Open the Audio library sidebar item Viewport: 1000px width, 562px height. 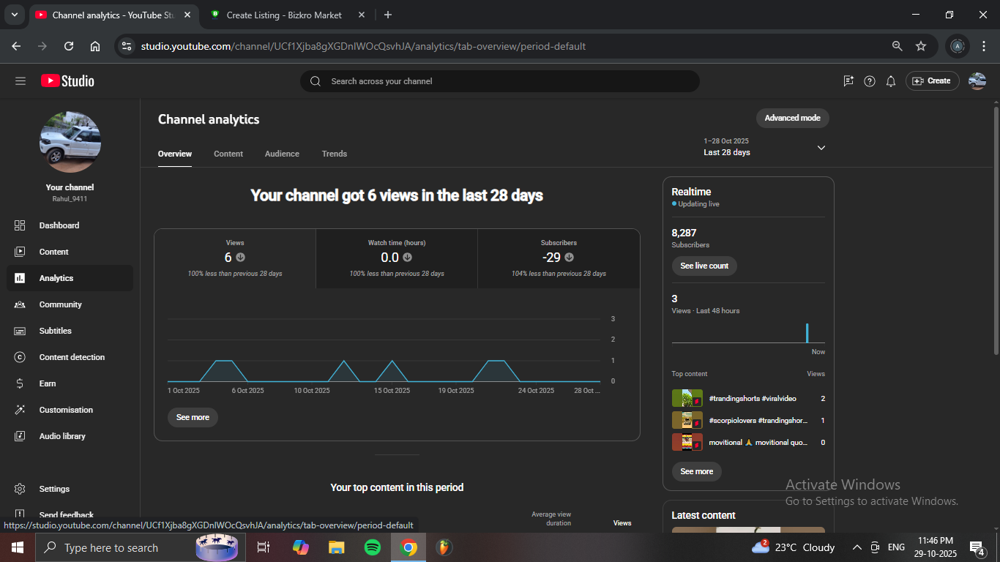[62, 436]
